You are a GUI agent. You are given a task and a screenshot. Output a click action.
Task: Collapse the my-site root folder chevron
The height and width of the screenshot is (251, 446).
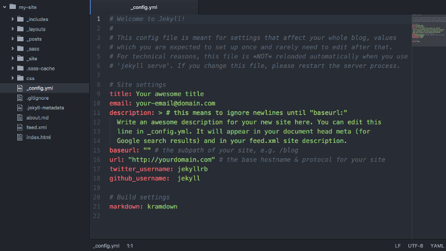pyautogui.click(x=4, y=7)
